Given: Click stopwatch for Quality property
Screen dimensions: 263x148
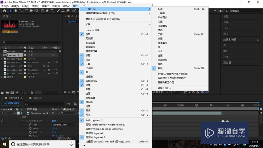Looking at the screenshot, I should [30, 132].
